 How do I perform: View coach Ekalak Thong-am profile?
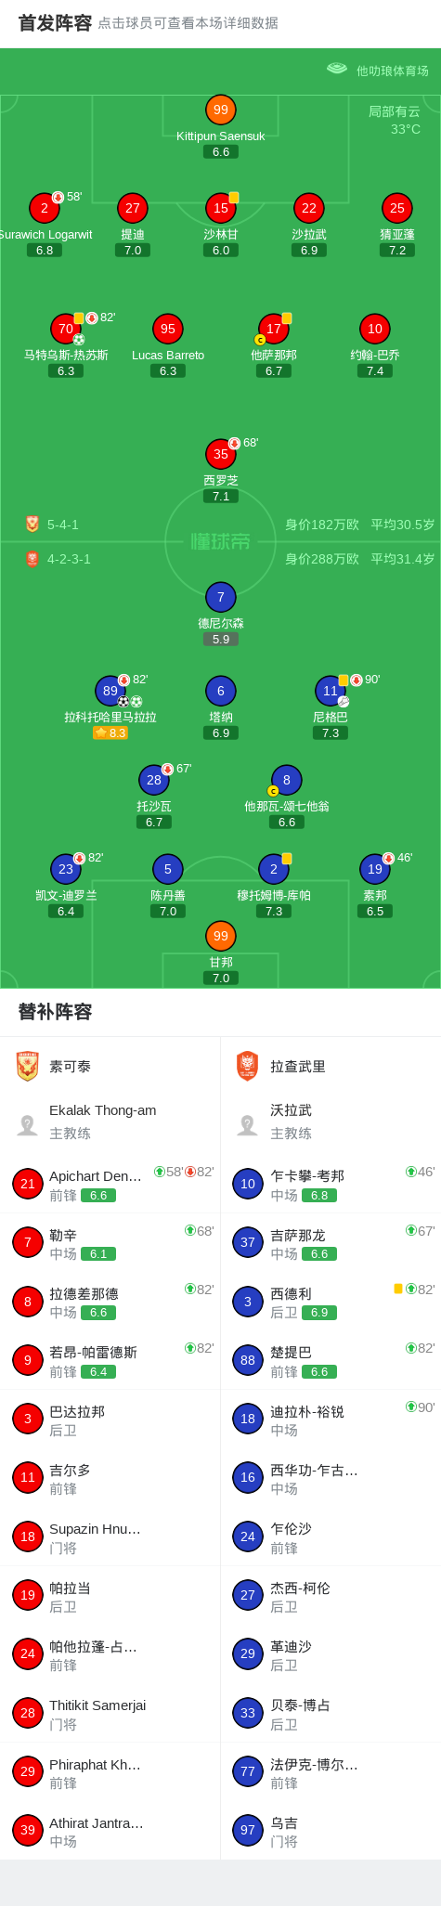click(x=110, y=1122)
